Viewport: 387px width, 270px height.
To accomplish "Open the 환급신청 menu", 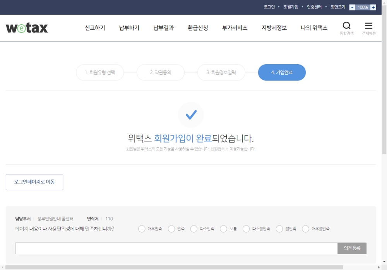I will [x=198, y=28].
